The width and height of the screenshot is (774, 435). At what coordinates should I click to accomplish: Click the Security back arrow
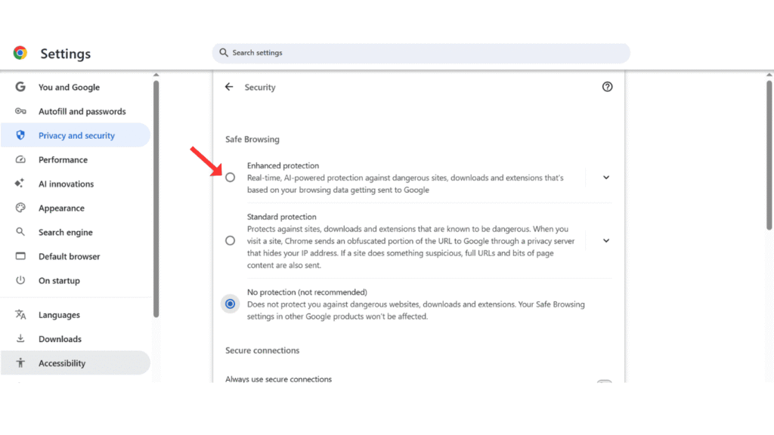tap(228, 87)
